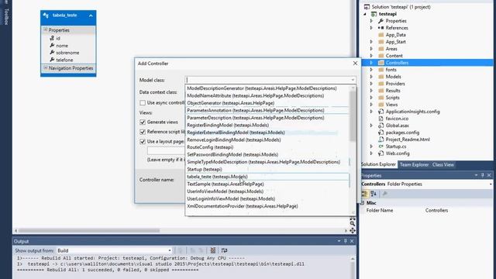Click the packages.config file icon

[381, 133]
